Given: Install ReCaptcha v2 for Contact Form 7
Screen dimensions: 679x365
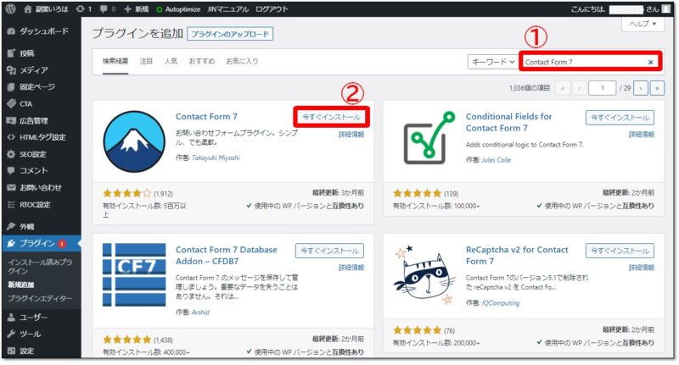Looking at the screenshot, I should (620, 251).
